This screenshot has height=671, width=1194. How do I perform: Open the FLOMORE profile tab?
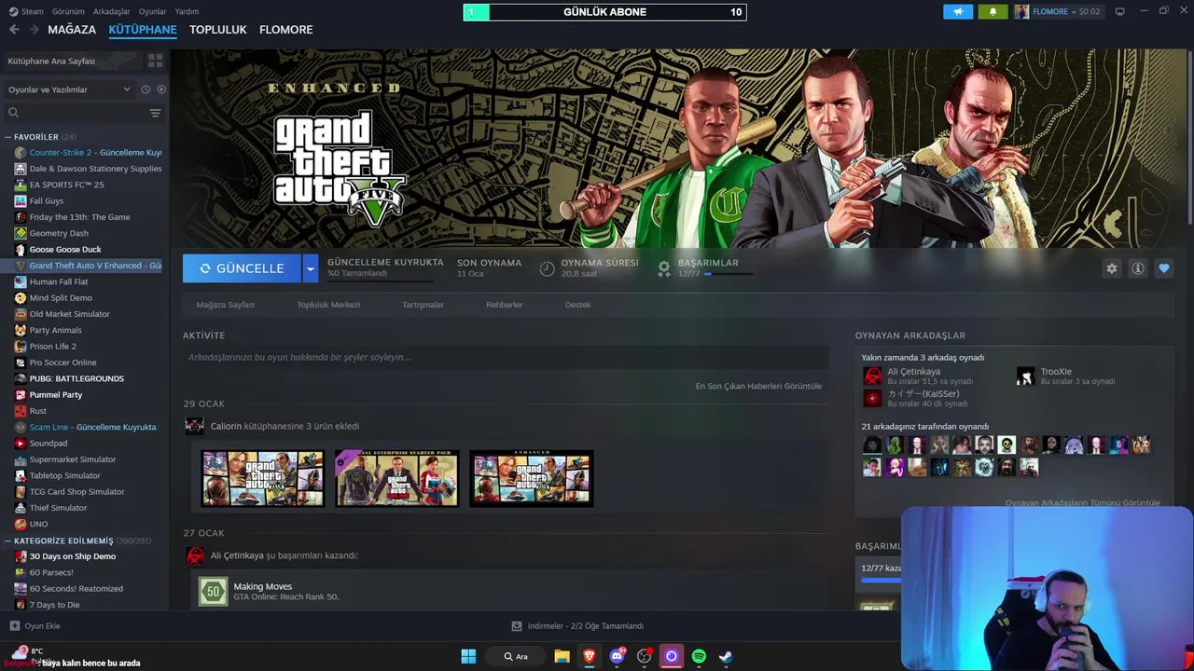[x=285, y=30]
